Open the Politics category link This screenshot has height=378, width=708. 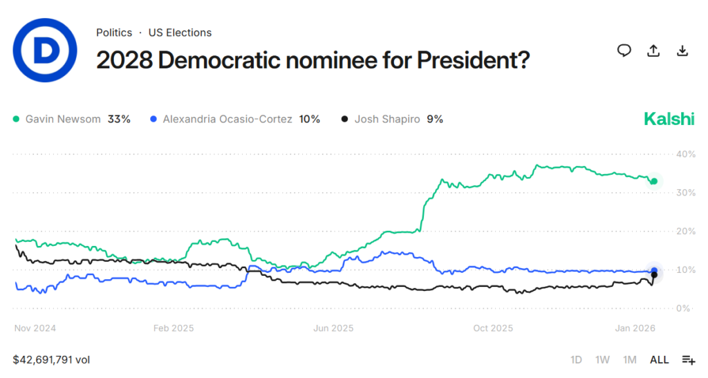pos(114,32)
